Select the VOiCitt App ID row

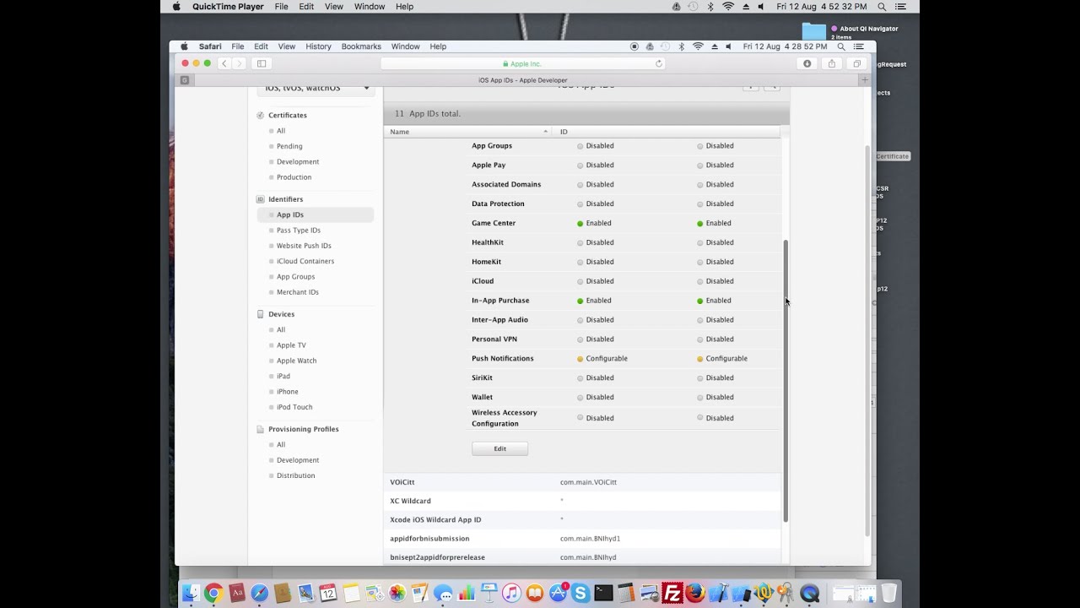coord(582,482)
